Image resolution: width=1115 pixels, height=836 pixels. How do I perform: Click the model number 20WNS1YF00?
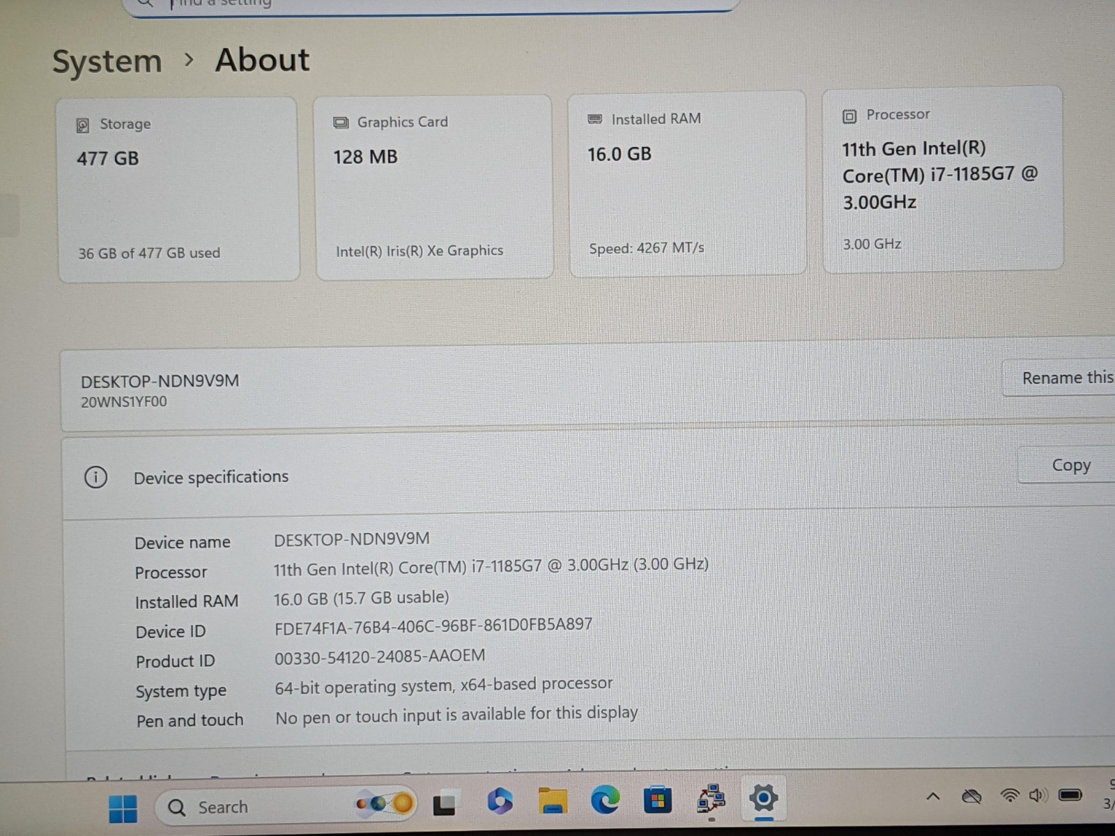coord(124,402)
